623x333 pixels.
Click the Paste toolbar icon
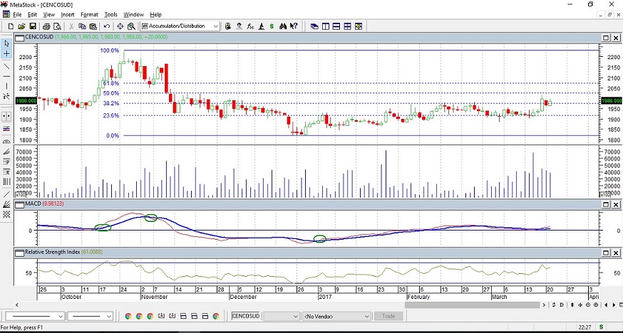tap(93, 26)
